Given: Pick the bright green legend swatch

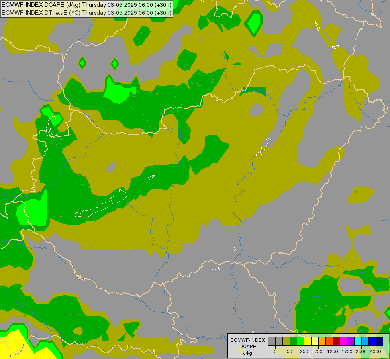Looking at the screenshot, I should [300, 341].
